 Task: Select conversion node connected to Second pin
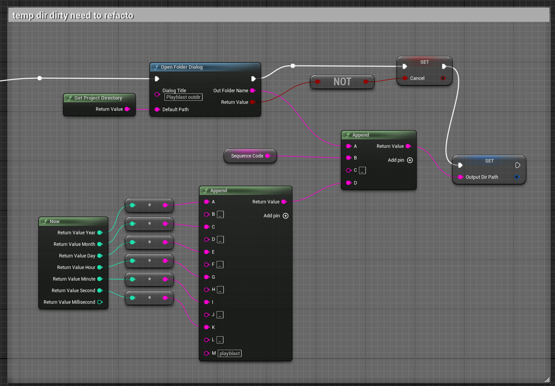pyautogui.click(x=149, y=298)
